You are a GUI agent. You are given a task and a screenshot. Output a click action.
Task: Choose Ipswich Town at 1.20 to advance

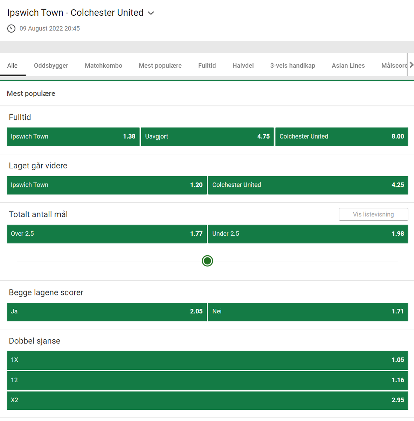pos(107,185)
